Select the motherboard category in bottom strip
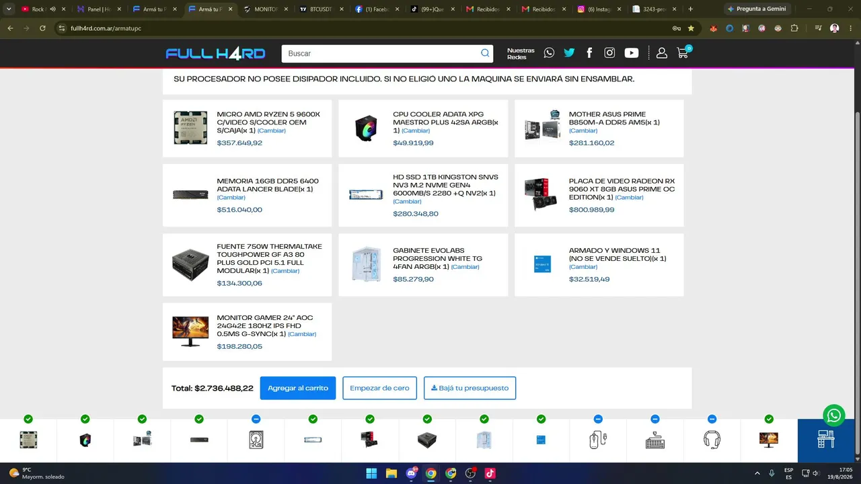 point(142,440)
